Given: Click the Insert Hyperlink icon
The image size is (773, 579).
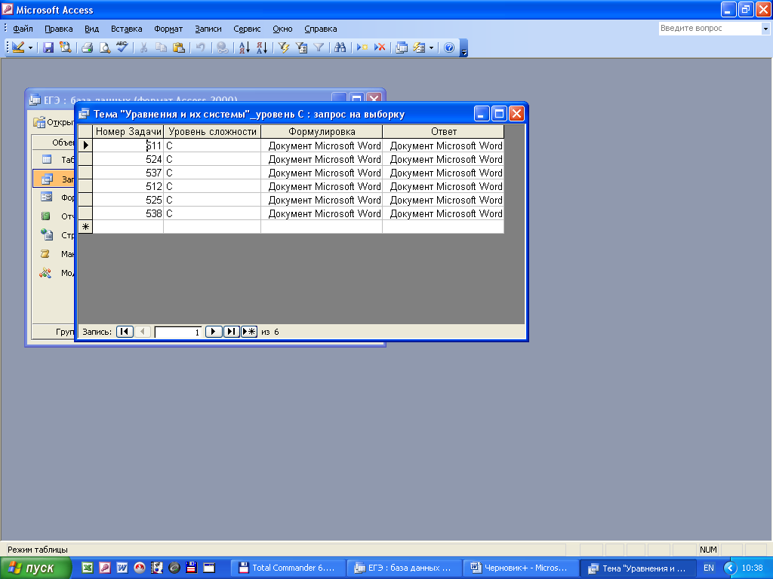Looking at the screenshot, I should (223, 47).
